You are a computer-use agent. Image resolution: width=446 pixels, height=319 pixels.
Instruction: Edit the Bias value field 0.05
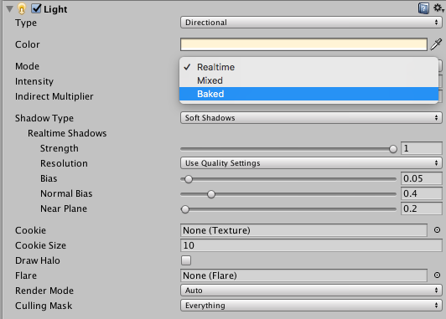[421, 178]
